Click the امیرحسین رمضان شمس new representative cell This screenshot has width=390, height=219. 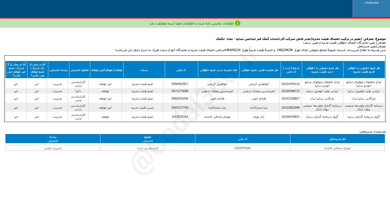click(218, 91)
